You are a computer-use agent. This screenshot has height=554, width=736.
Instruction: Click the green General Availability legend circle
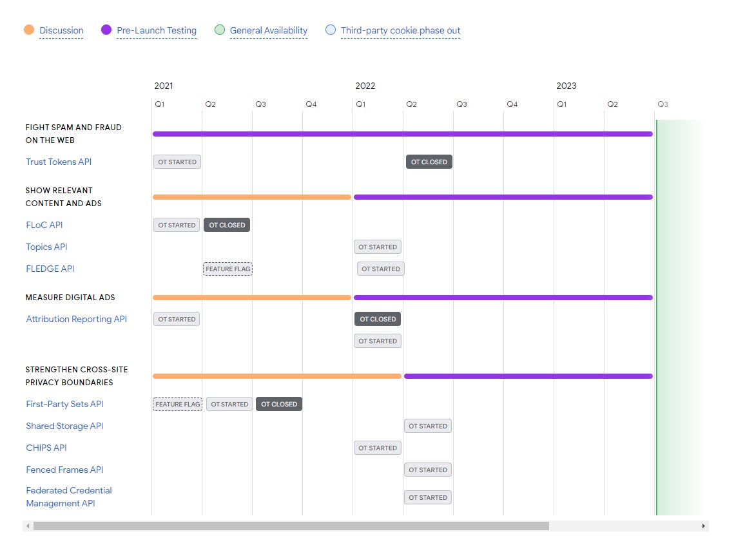(220, 30)
